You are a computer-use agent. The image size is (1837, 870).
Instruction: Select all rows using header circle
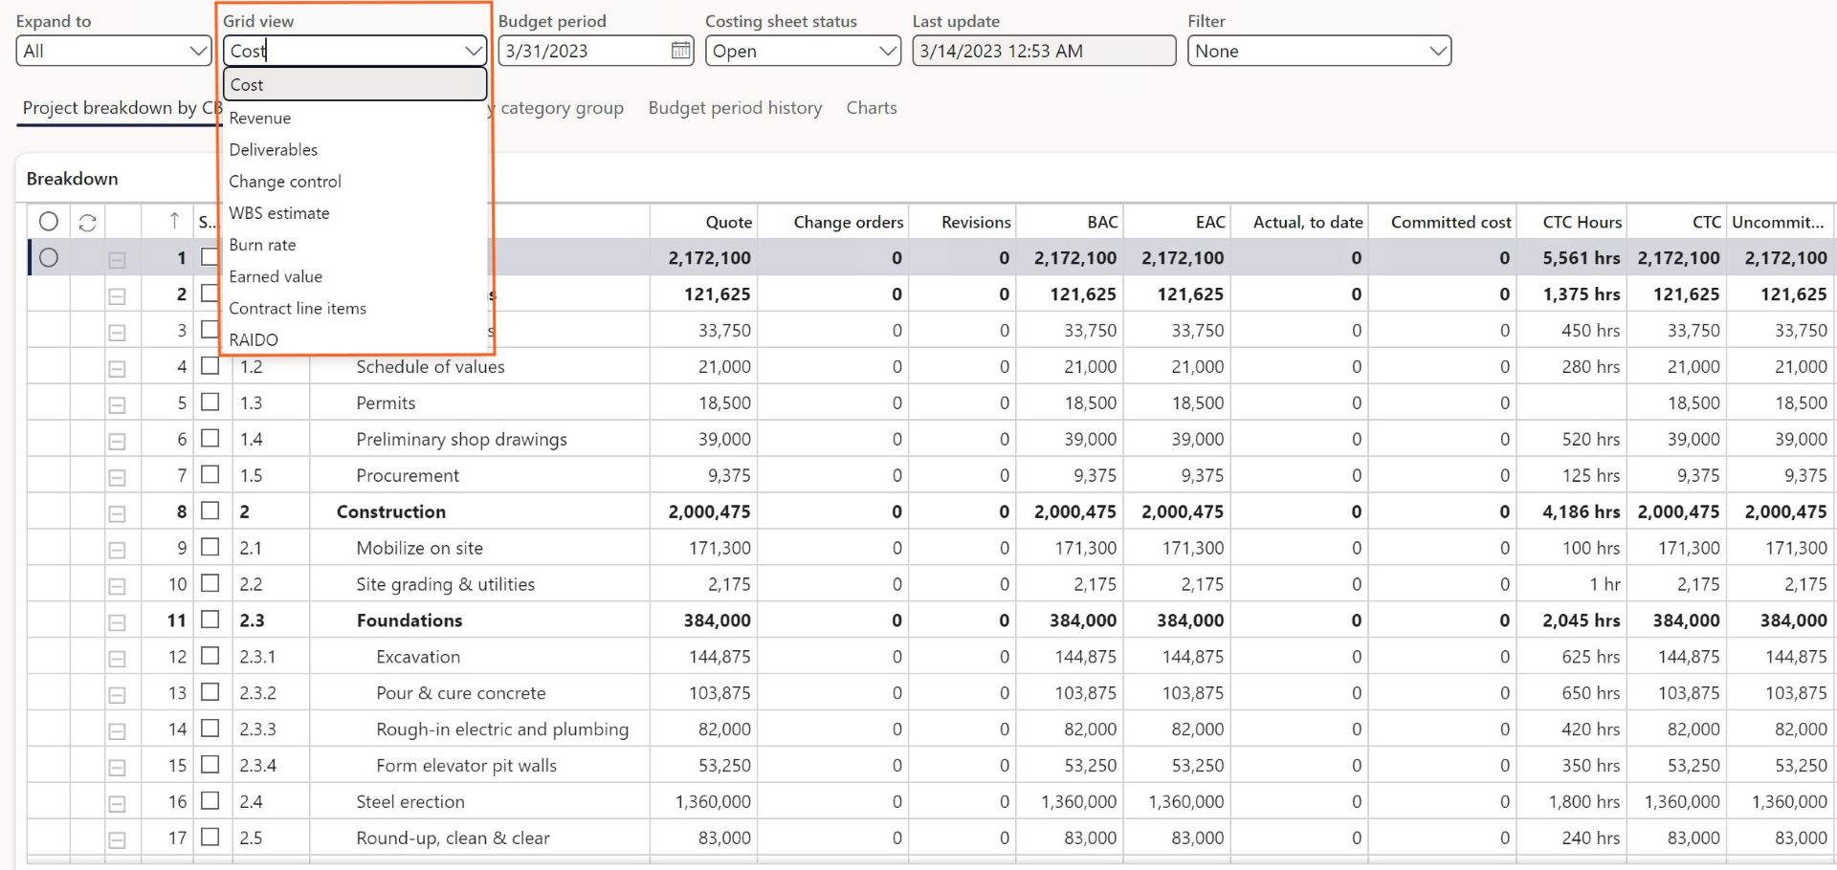tap(49, 222)
